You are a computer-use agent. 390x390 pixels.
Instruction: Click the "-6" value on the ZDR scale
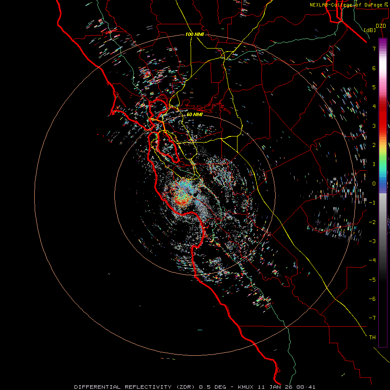click(x=372, y=299)
